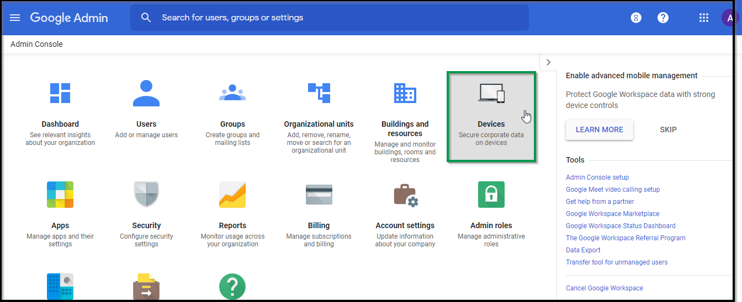The width and height of the screenshot is (742, 302).
Task: Open the Devices laptop and phone icon
Action: pos(491,93)
